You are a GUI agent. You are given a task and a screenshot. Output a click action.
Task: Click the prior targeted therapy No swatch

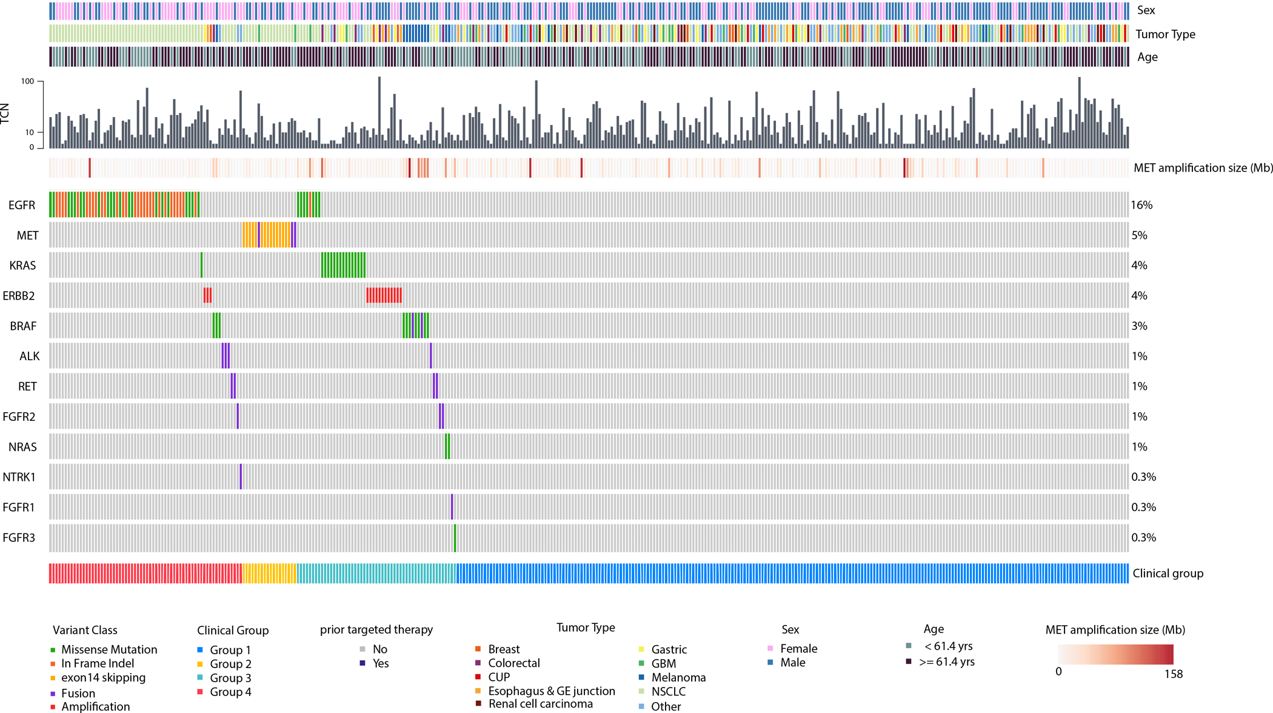click(363, 649)
